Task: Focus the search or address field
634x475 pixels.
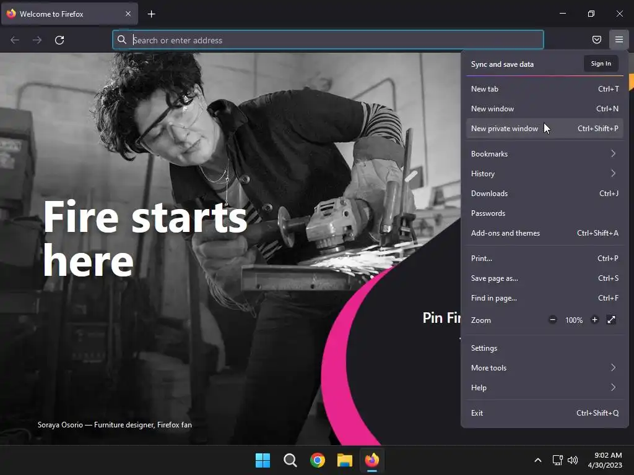Action: click(328, 40)
